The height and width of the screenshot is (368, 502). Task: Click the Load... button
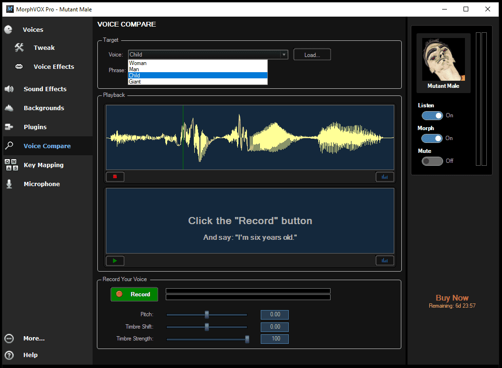312,55
